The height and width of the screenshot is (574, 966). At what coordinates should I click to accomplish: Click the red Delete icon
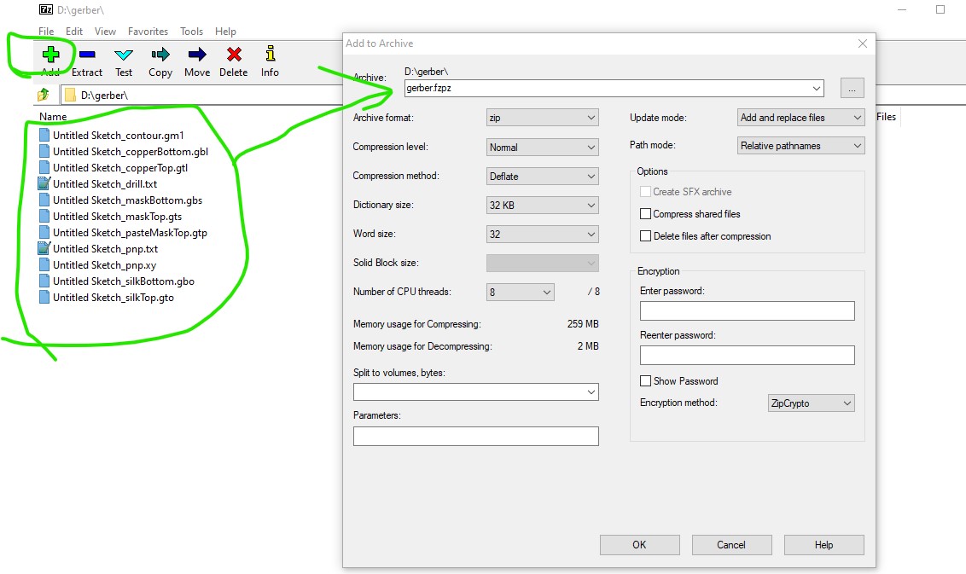pyautogui.click(x=234, y=55)
